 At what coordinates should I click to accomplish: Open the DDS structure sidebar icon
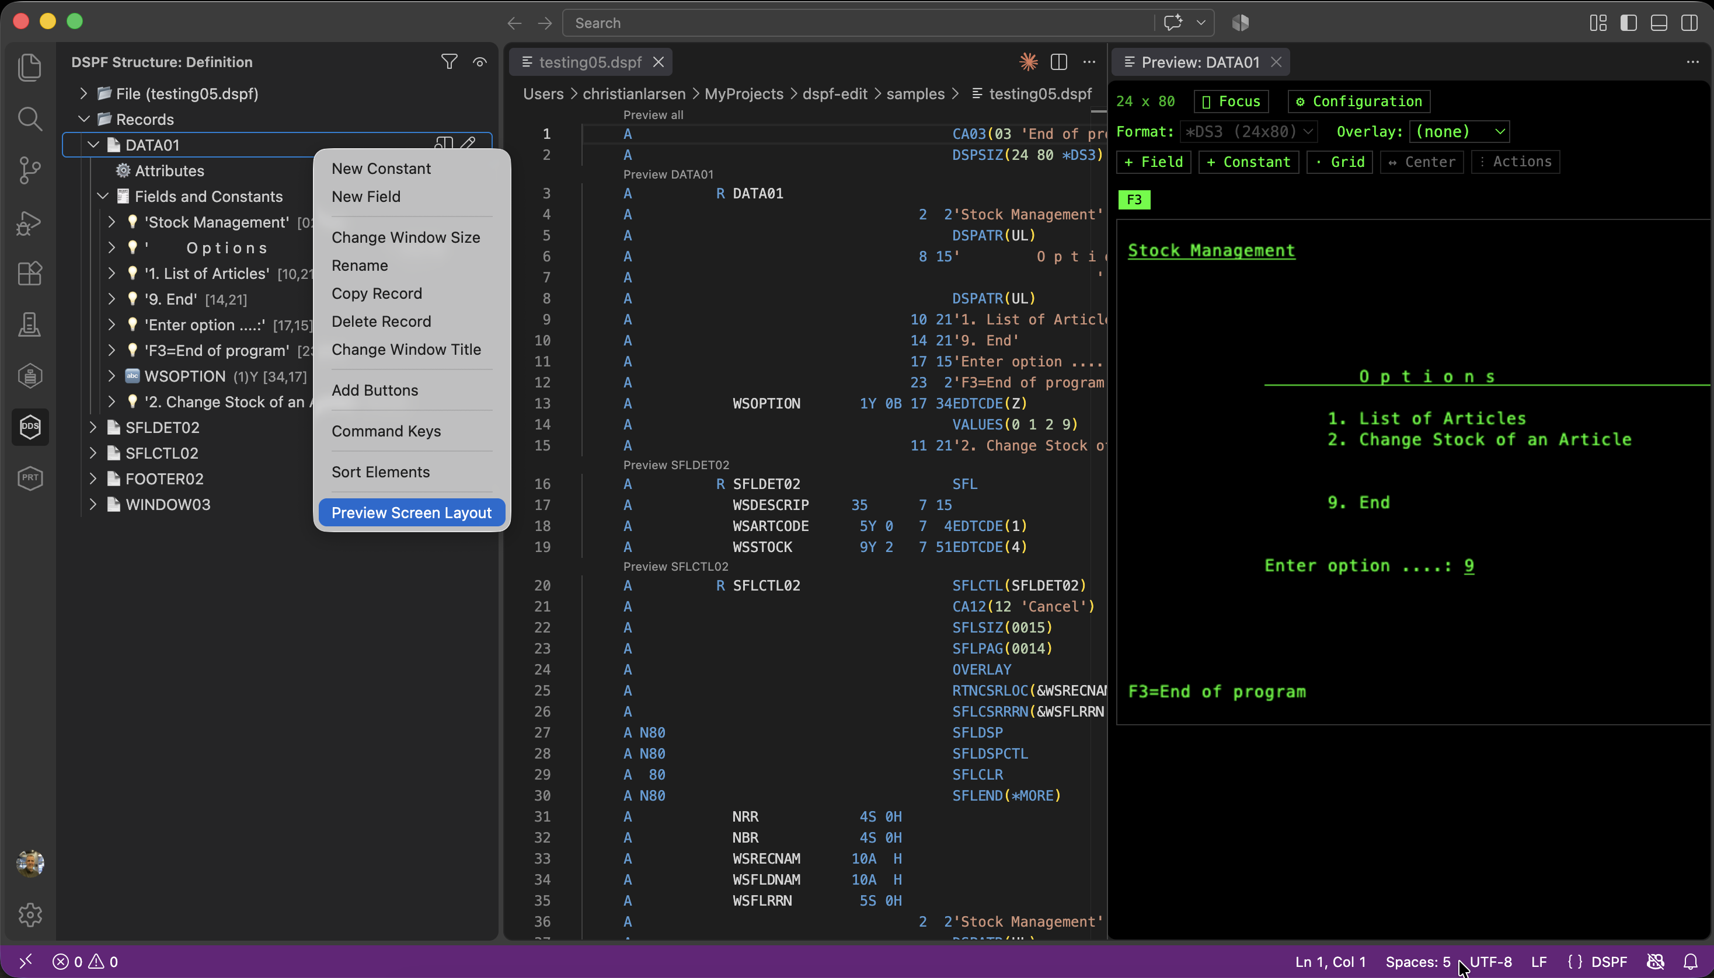point(30,427)
